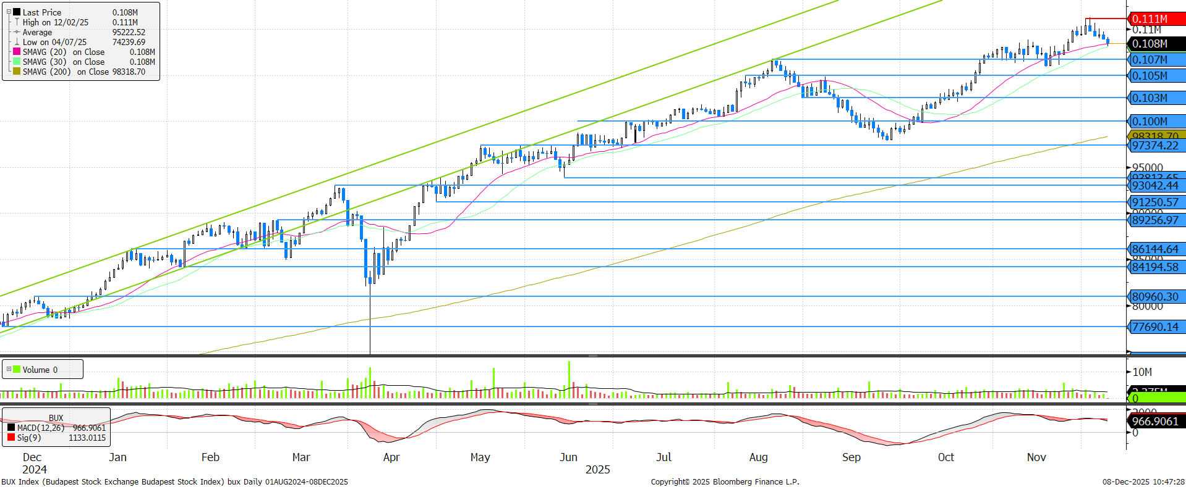Click the black Last Price color swatch
Screen dimensions: 1186x487
17,12
